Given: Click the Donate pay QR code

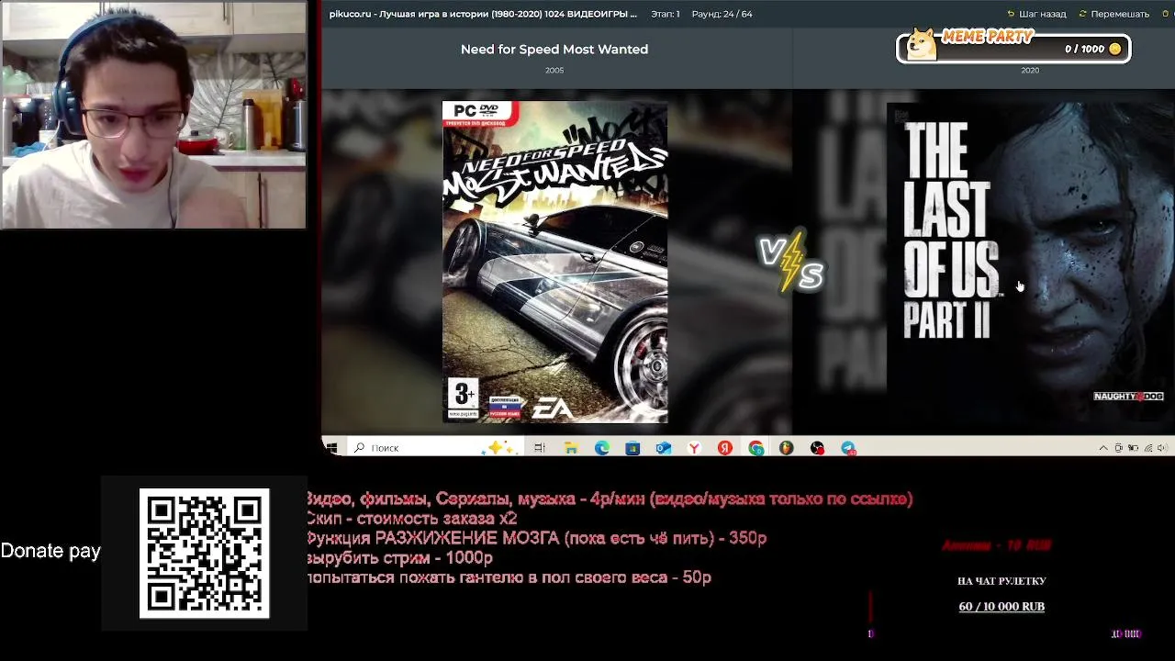Looking at the screenshot, I should coord(204,553).
